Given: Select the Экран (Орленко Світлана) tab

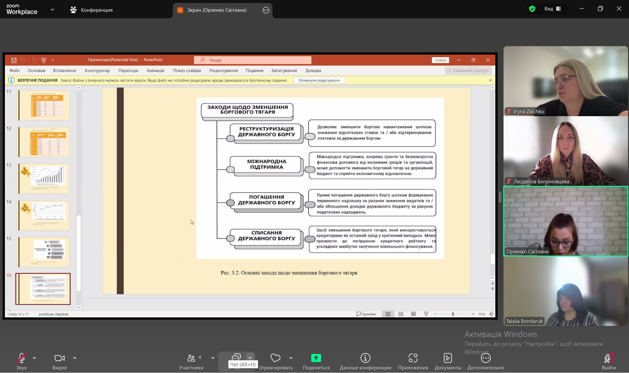Looking at the screenshot, I should tap(217, 10).
